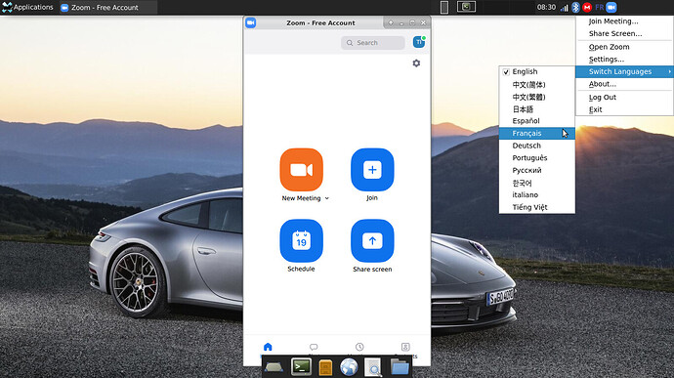Open Zoom settings gear icon

pyautogui.click(x=416, y=63)
